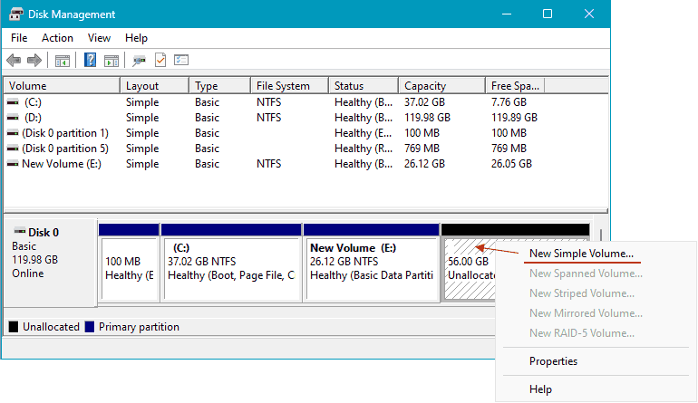
Task: Toggle the Show/Hide Console Tree icon
Action: (x=63, y=61)
